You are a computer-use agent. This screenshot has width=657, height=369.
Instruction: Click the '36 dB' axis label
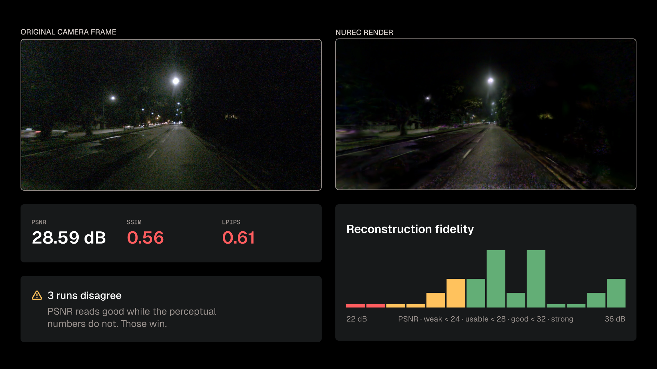615,319
